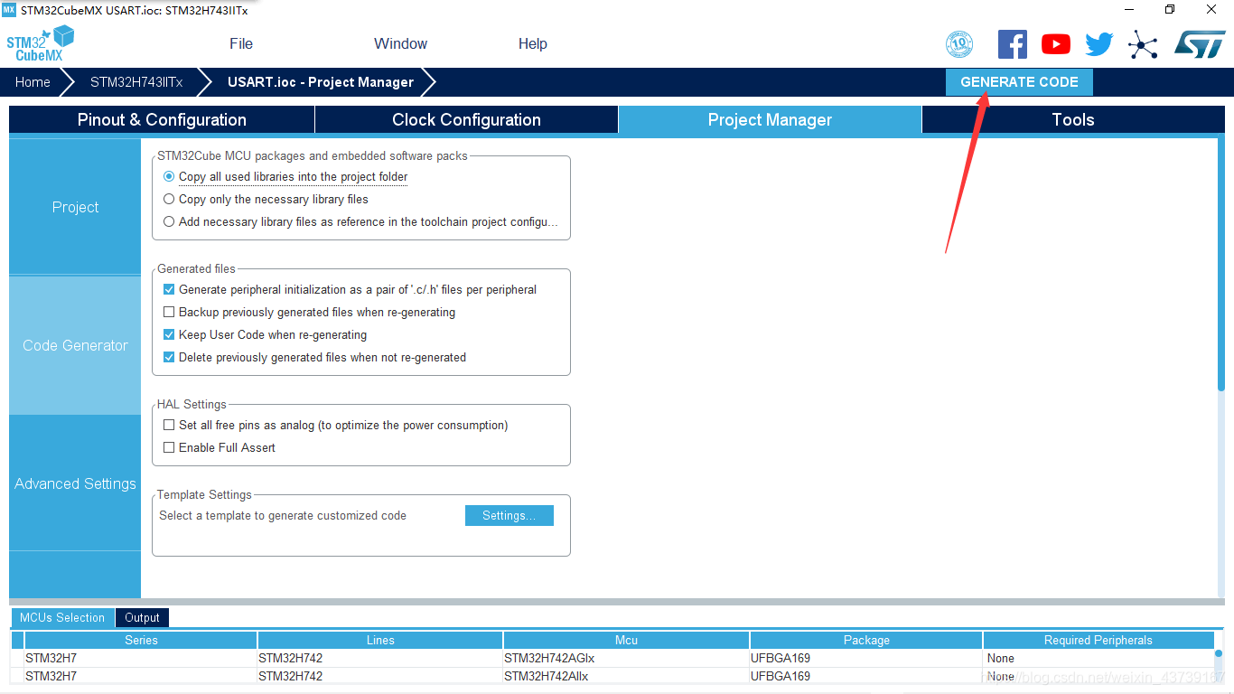The width and height of the screenshot is (1234, 694).
Task: Sort table by Package column header
Action: click(866, 640)
